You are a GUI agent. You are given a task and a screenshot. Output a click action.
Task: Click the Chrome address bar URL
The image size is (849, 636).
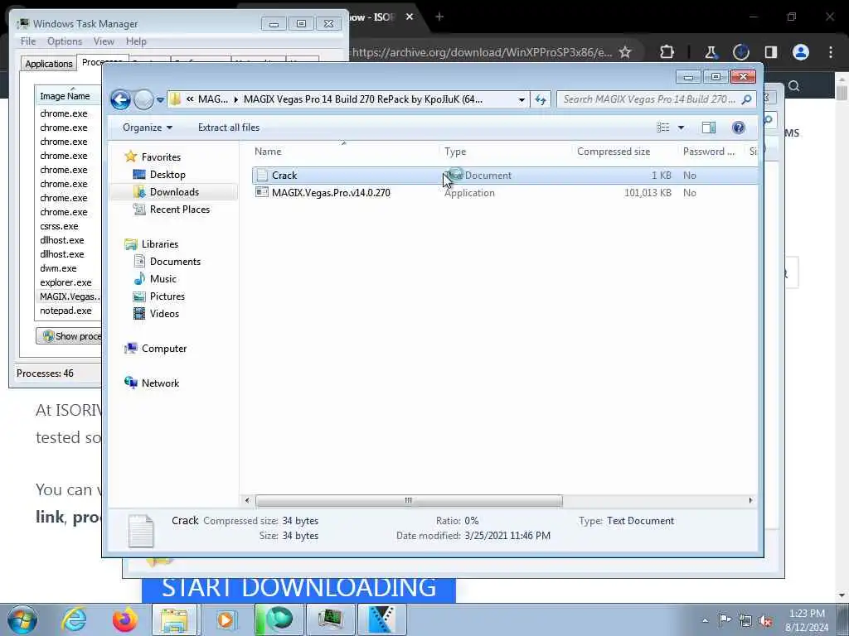[x=482, y=52]
